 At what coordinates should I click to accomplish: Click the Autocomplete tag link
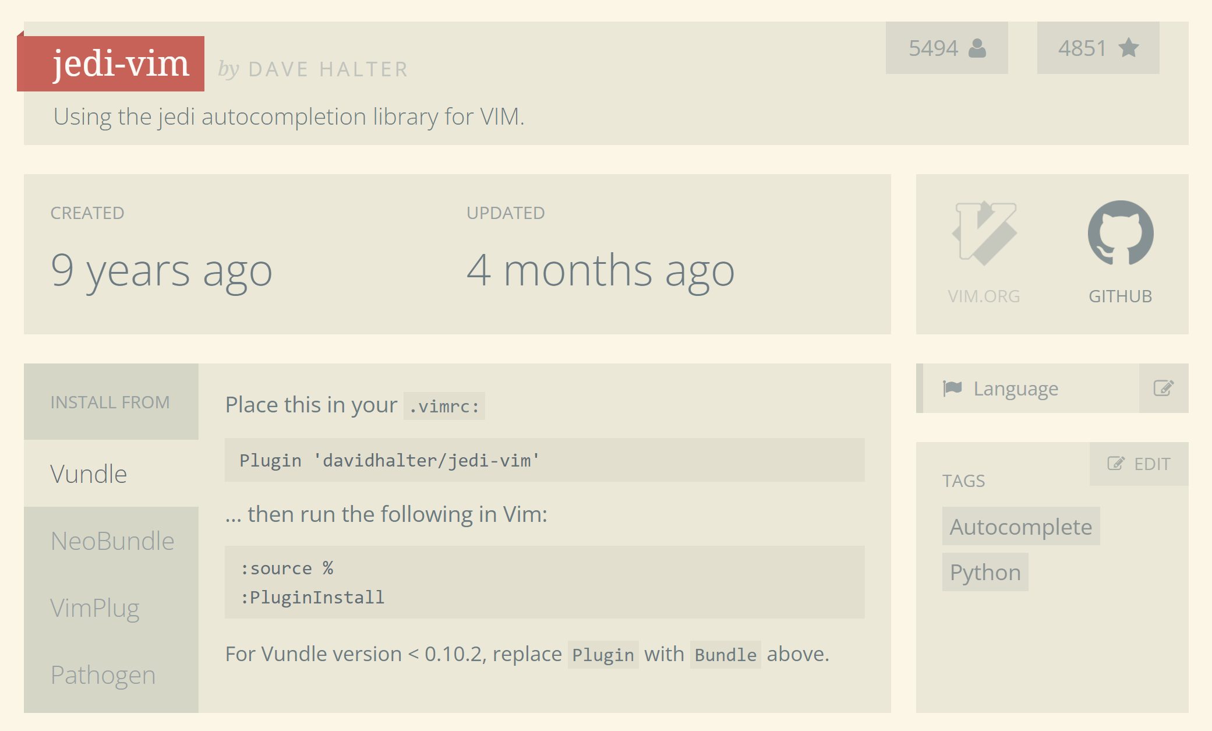[x=1020, y=526]
